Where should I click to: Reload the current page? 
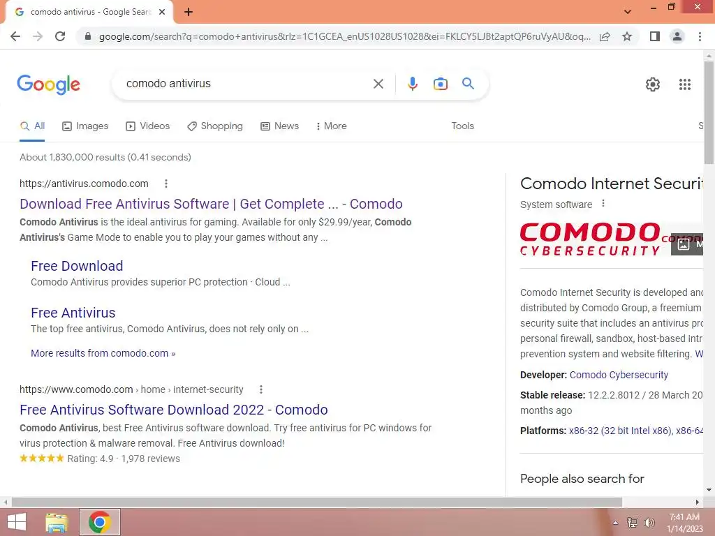(x=60, y=36)
